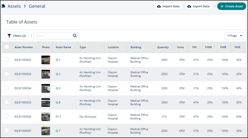
Task: Check the box for EQ-81000032
Action: click(x=7, y=60)
